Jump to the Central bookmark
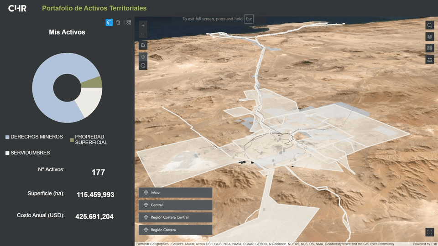The width and height of the screenshot is (438, 246). coord(175,205)
